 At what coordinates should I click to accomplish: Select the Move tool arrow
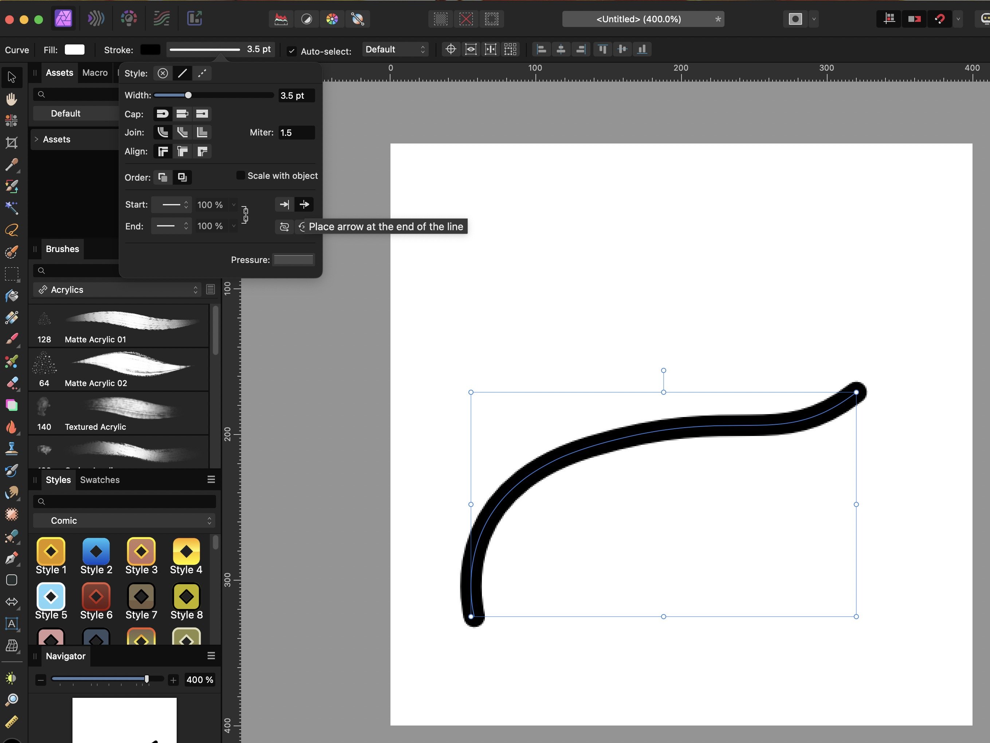click(x=12, y=77)
